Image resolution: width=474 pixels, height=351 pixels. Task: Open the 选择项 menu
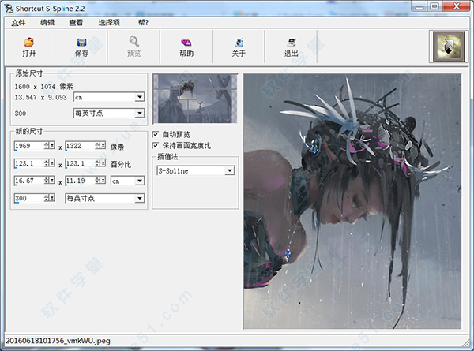click(109, 22)
